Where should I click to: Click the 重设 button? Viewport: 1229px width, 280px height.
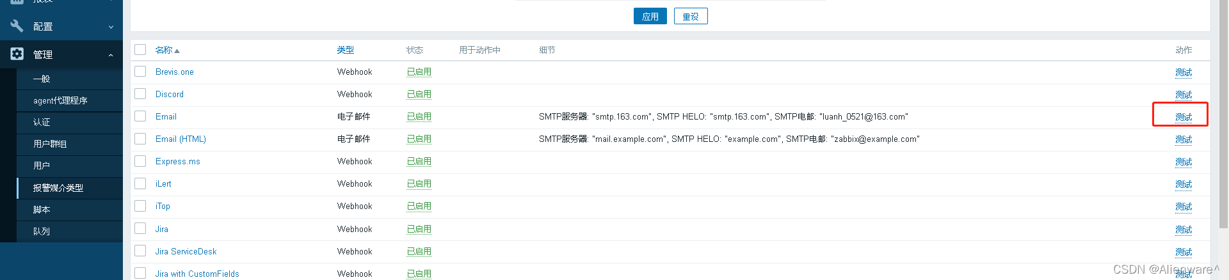pos(691,17)
